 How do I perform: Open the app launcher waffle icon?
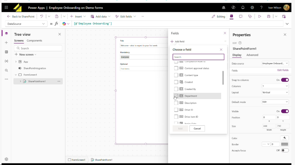(6, 7)
